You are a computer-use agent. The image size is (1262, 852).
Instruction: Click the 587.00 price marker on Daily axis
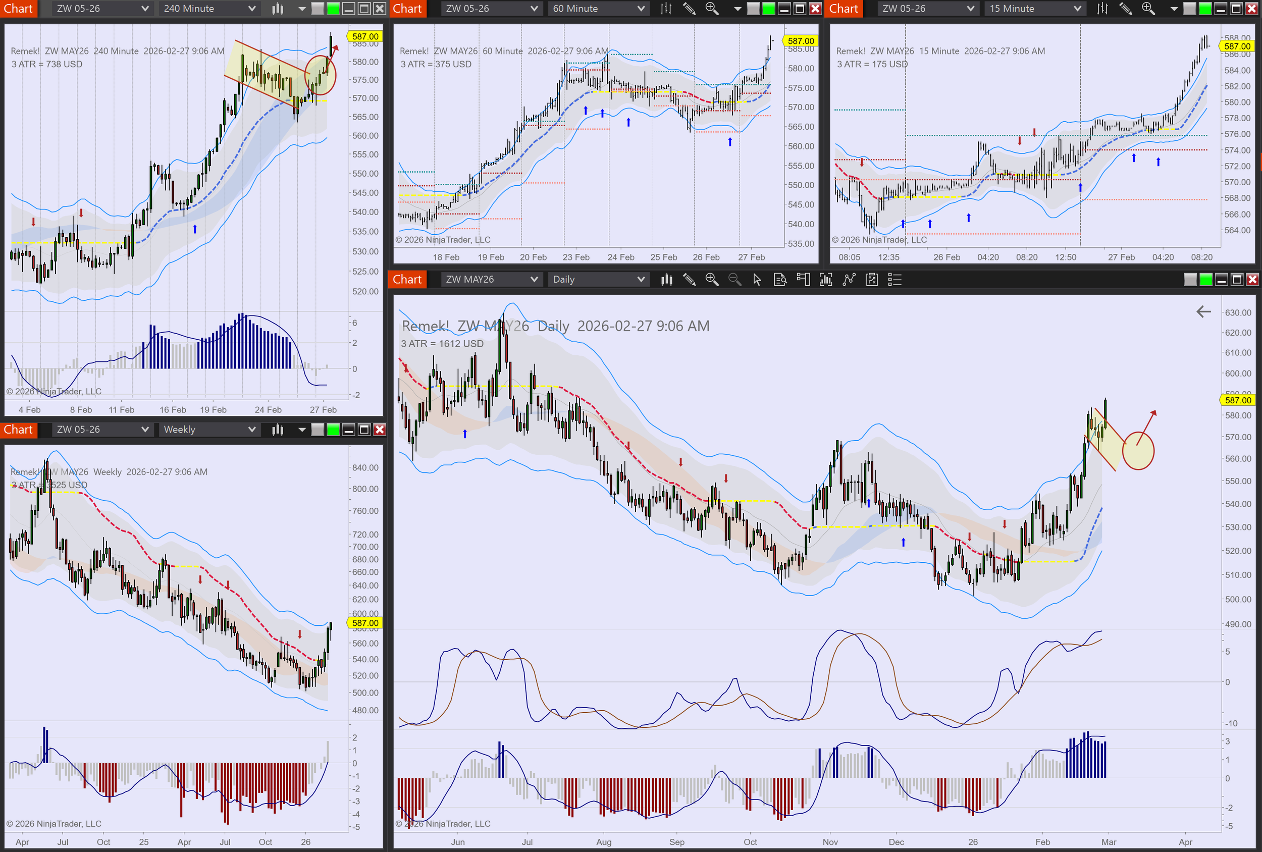coord(1238,400)
